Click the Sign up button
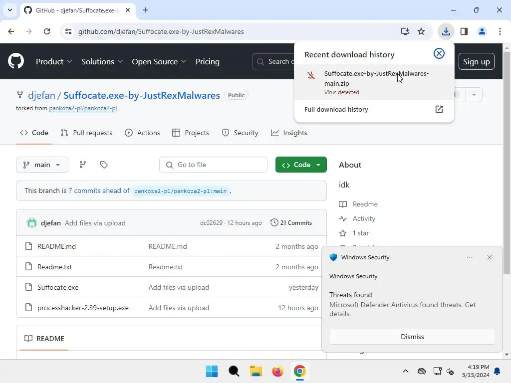This screenshot has height=383, width=511. (x=476, y=61)
